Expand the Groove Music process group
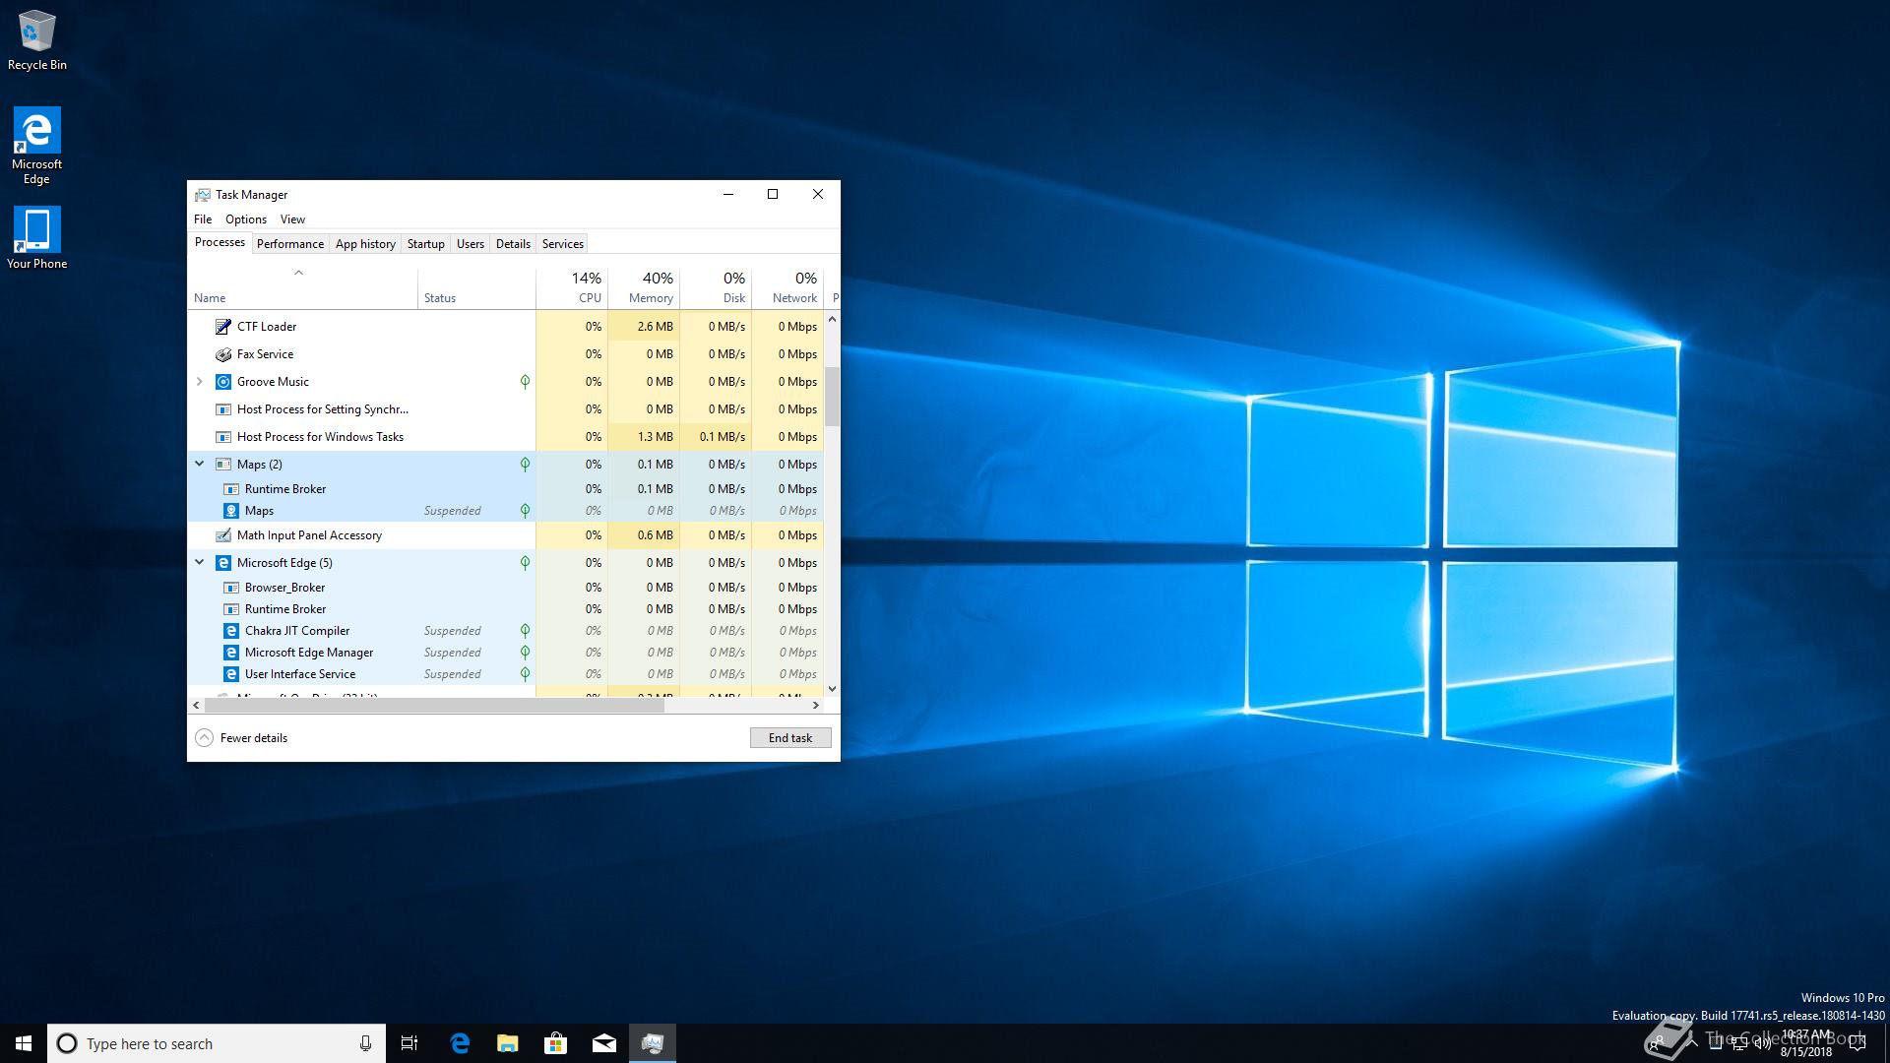 click(x=199, y=382)
